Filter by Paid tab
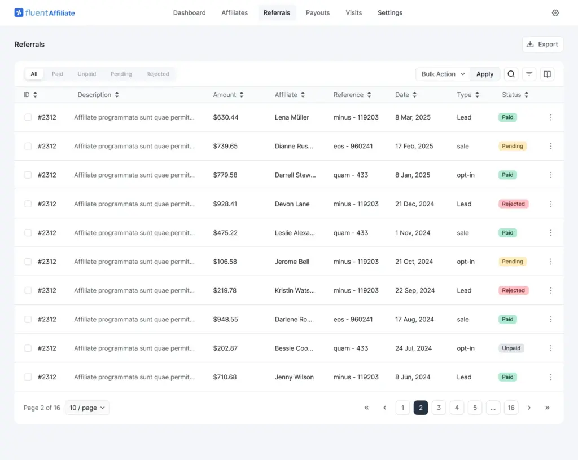 coord(58,74)
